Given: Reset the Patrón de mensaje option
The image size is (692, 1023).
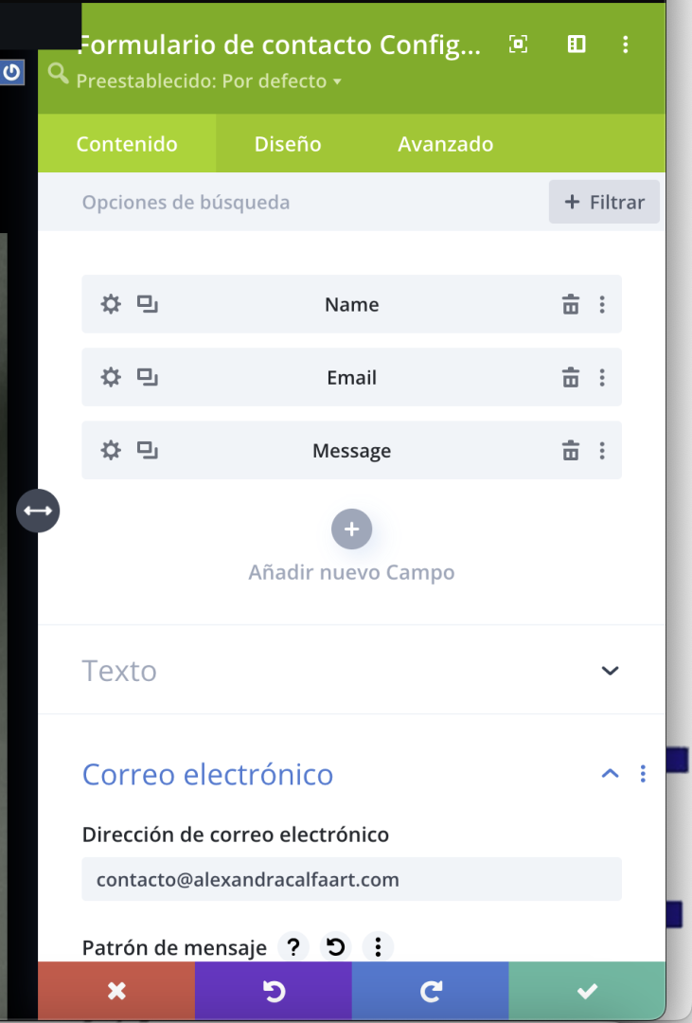Looking at the screenshot, I should 336,946.
